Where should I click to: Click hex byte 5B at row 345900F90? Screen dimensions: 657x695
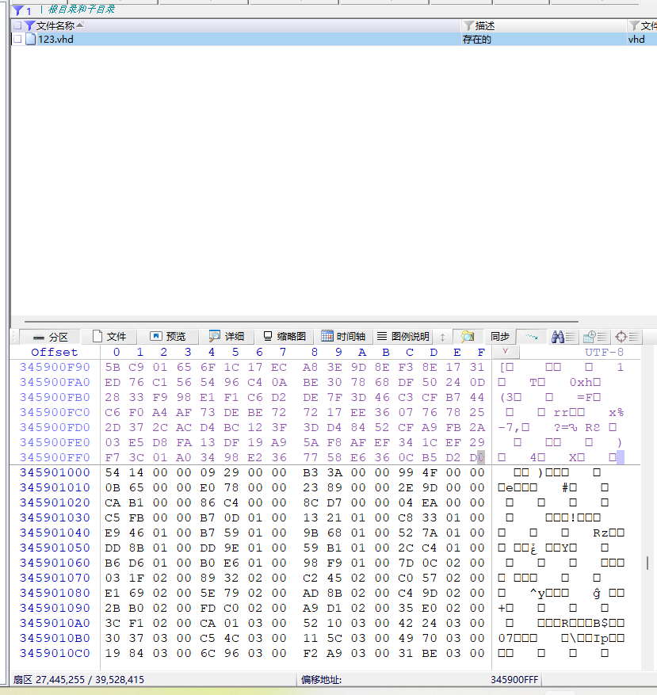pos(113,367)
